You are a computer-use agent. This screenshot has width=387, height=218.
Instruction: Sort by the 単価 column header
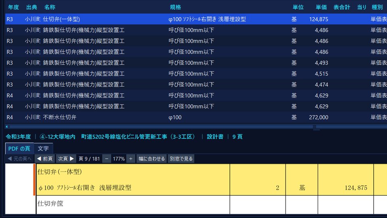point(321,7)
